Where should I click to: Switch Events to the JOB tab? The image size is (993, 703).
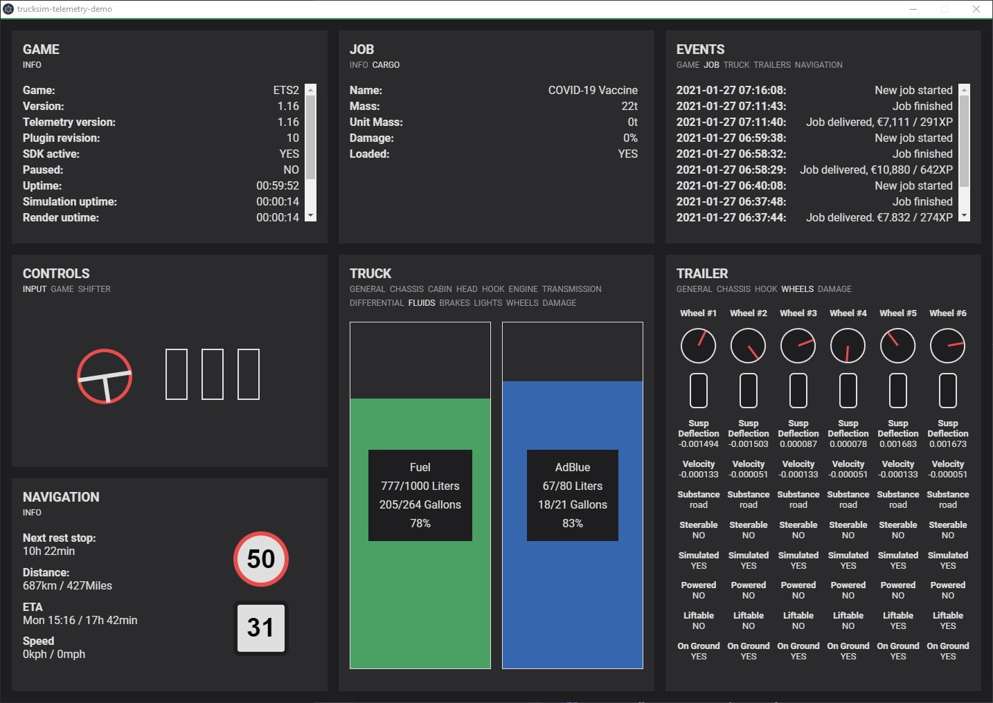(x=711, y=65)
